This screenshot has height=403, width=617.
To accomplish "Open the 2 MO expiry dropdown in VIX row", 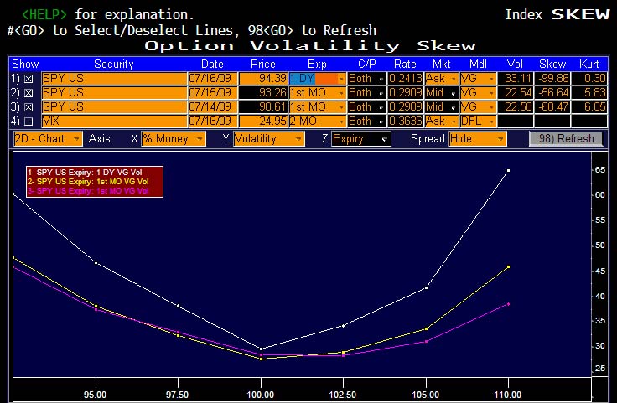I will click(317, 121).
